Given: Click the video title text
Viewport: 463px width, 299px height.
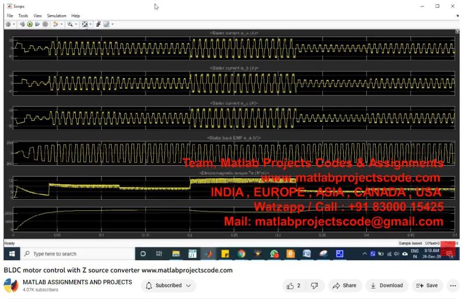Looking at the screenshot, I should [118, 270].
